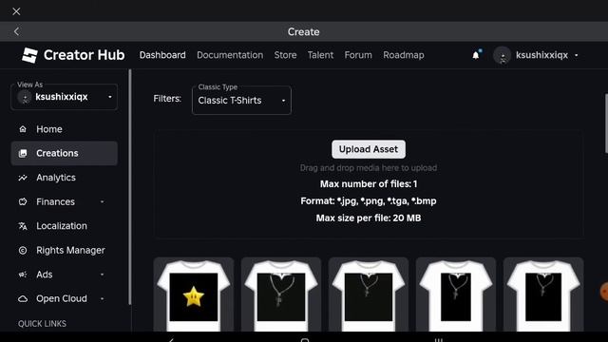This screenshot has width=608, height=342.
Task: Expand the Ads submenu arrow
Action: click(x=102, y=275)
